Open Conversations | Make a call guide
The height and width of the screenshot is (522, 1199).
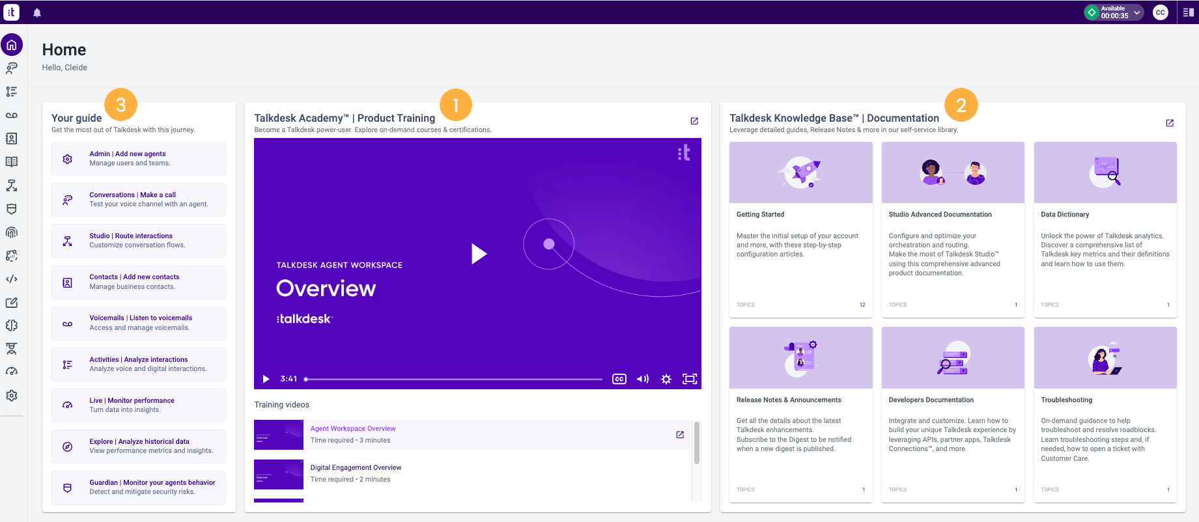pos(139,200)
